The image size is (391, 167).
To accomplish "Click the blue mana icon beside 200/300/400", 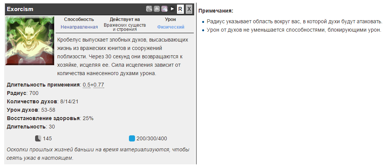I will pyautogui.click(x=132, y=138).
